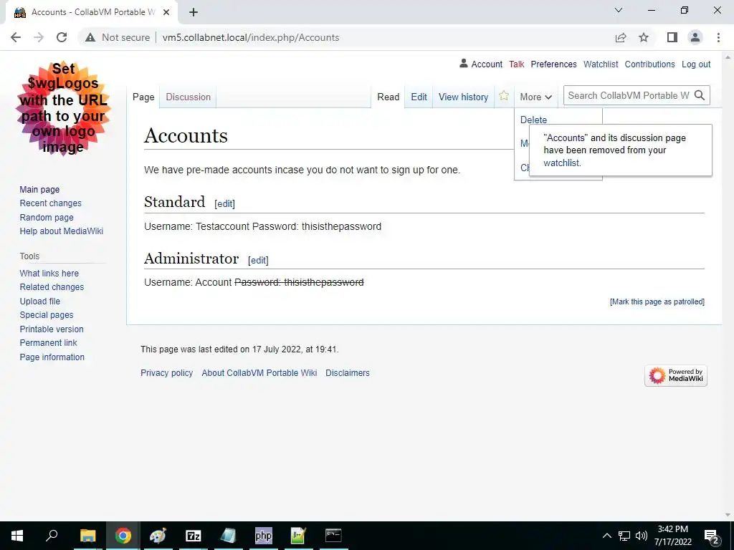
Task: Select Delete in the More menu
Action: (x=533, y=120)
